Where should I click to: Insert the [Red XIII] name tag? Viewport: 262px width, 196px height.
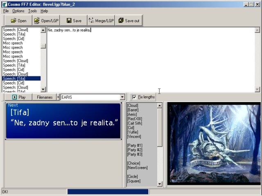click(135, 119)
